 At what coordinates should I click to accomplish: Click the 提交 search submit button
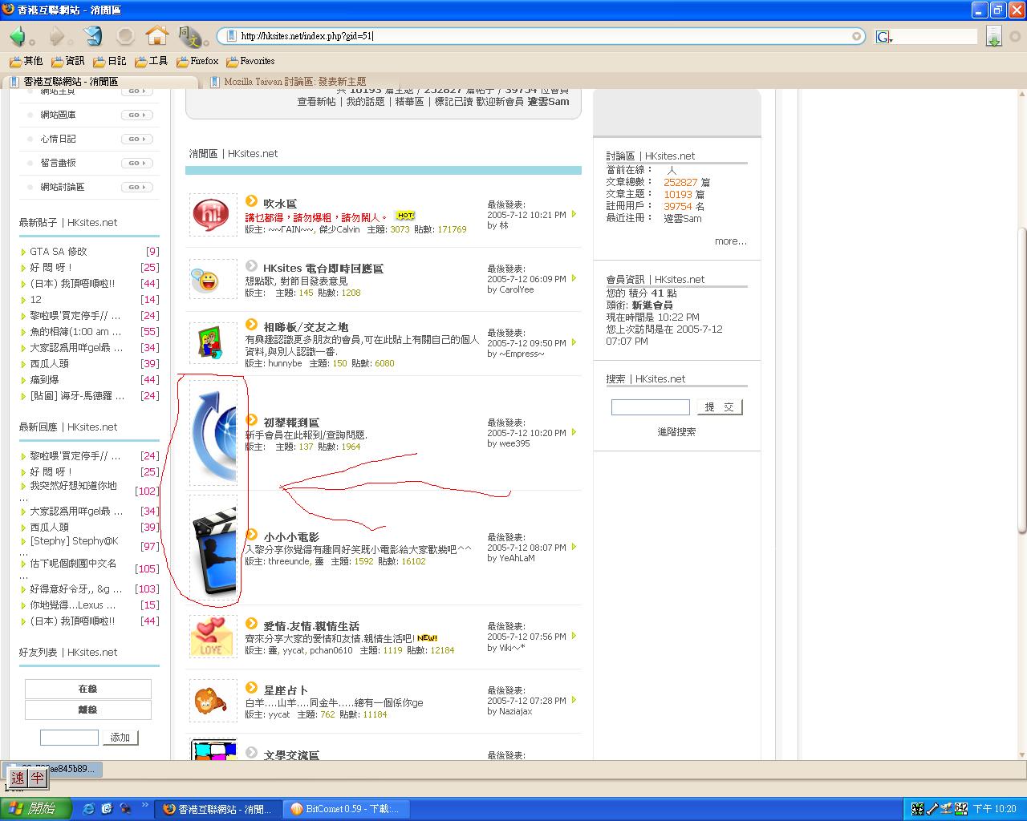tap(719, 407)
